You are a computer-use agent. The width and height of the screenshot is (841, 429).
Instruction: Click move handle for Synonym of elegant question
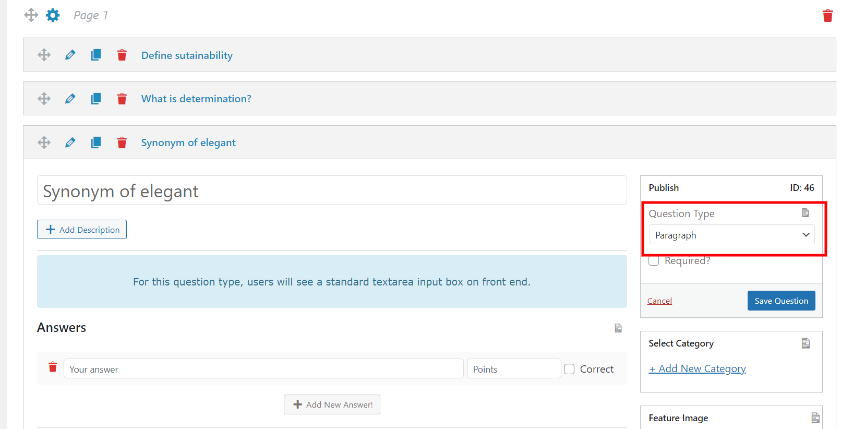coord(44,142)
